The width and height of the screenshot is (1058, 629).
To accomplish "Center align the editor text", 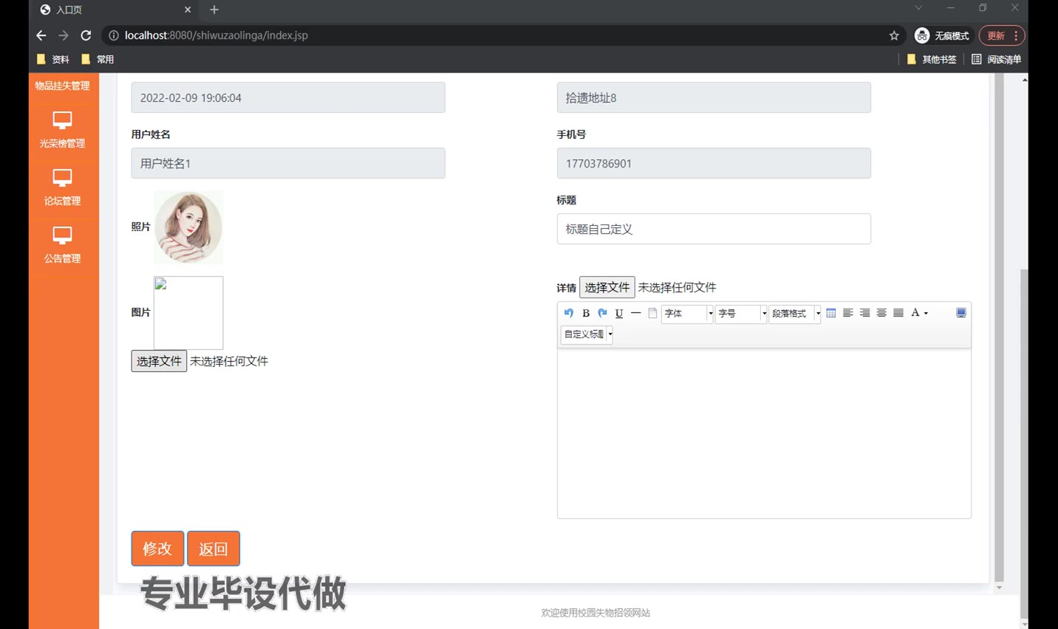I will click(881, 313).
